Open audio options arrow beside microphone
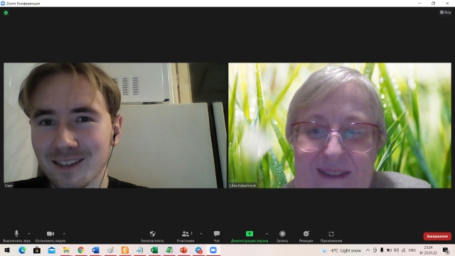Image resolution: width=455 pixels, height=256 pixels. tap(29, 234)
